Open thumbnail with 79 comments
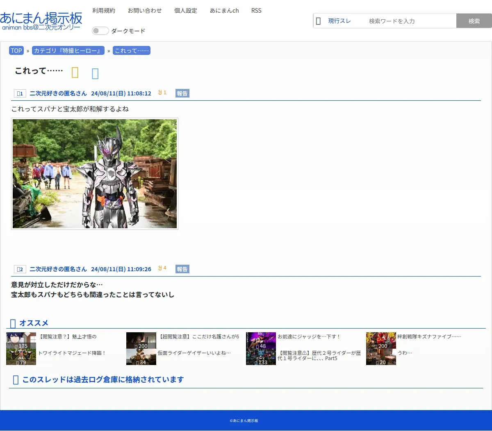 click(21, 357)
